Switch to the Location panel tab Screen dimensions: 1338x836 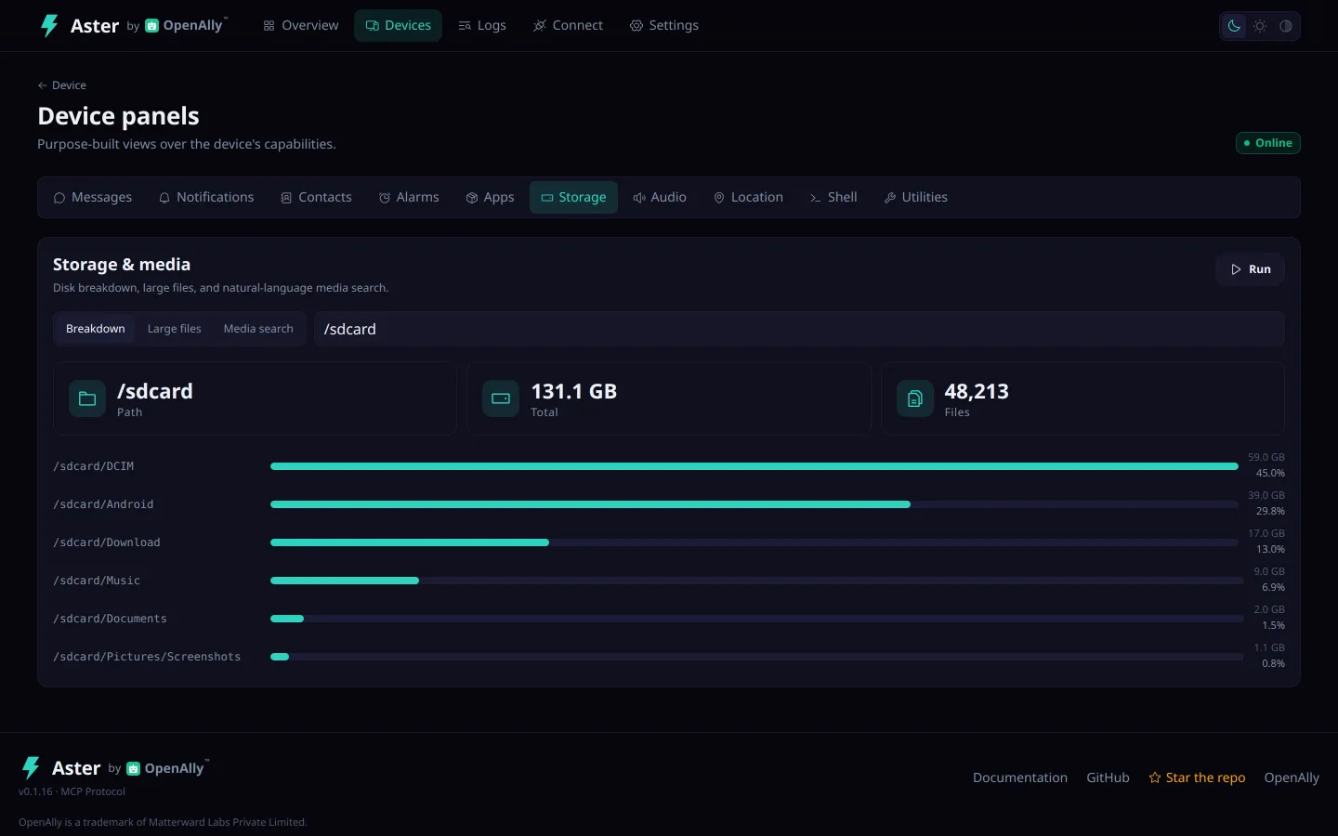(x=748, y=197)
